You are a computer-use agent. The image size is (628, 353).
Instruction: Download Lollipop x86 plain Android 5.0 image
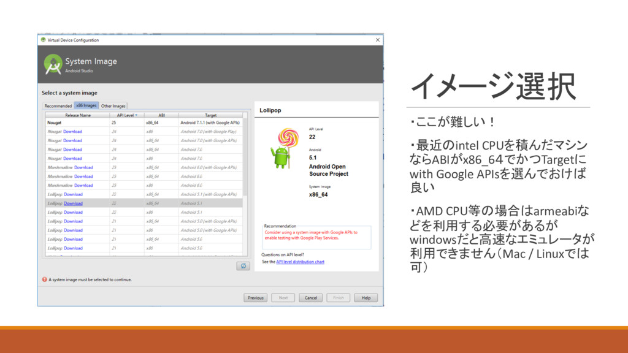pos(74,248)
